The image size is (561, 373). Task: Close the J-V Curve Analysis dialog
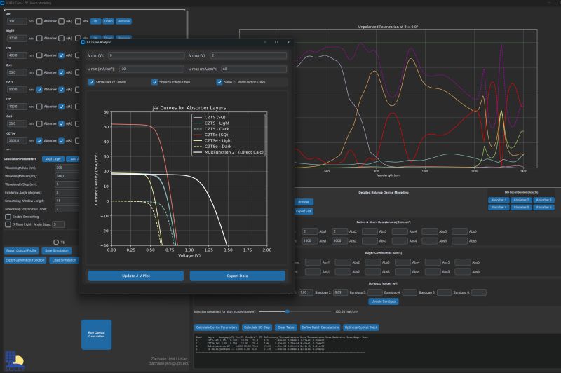(x=288, y=42)
